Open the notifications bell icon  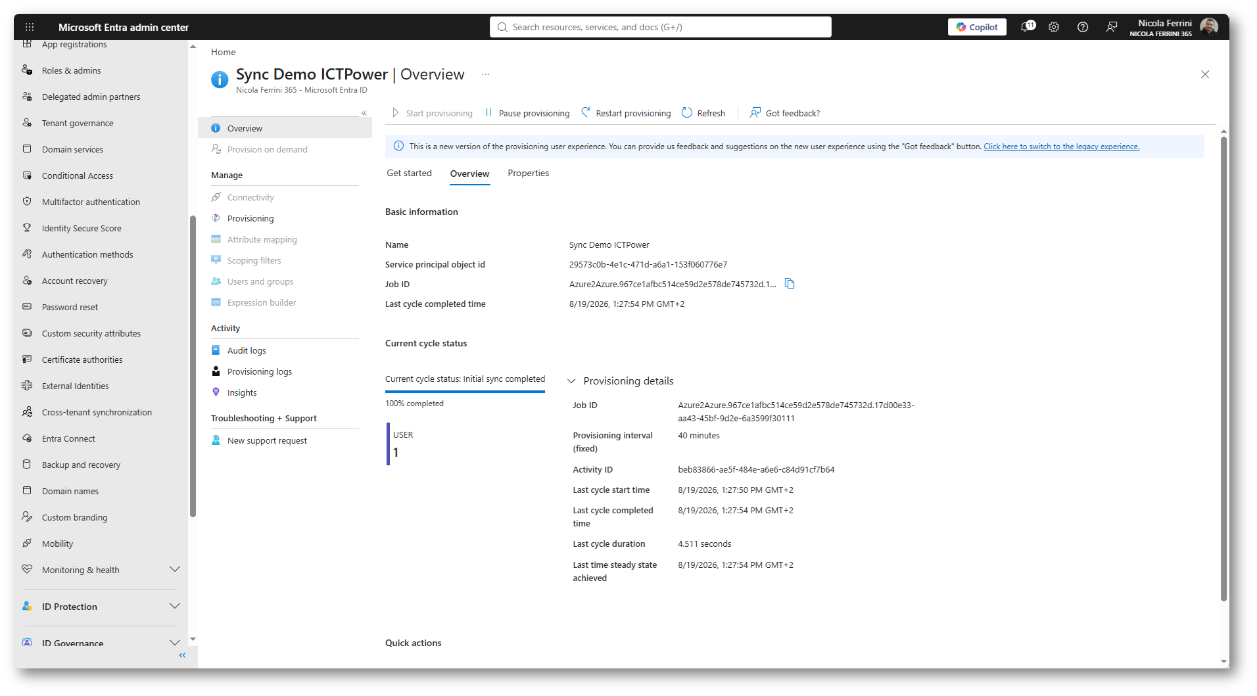(1026, 27)
